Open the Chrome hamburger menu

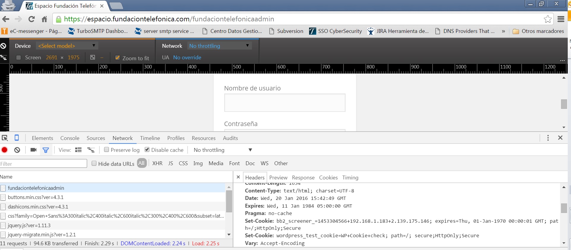[x=561, y=19]
